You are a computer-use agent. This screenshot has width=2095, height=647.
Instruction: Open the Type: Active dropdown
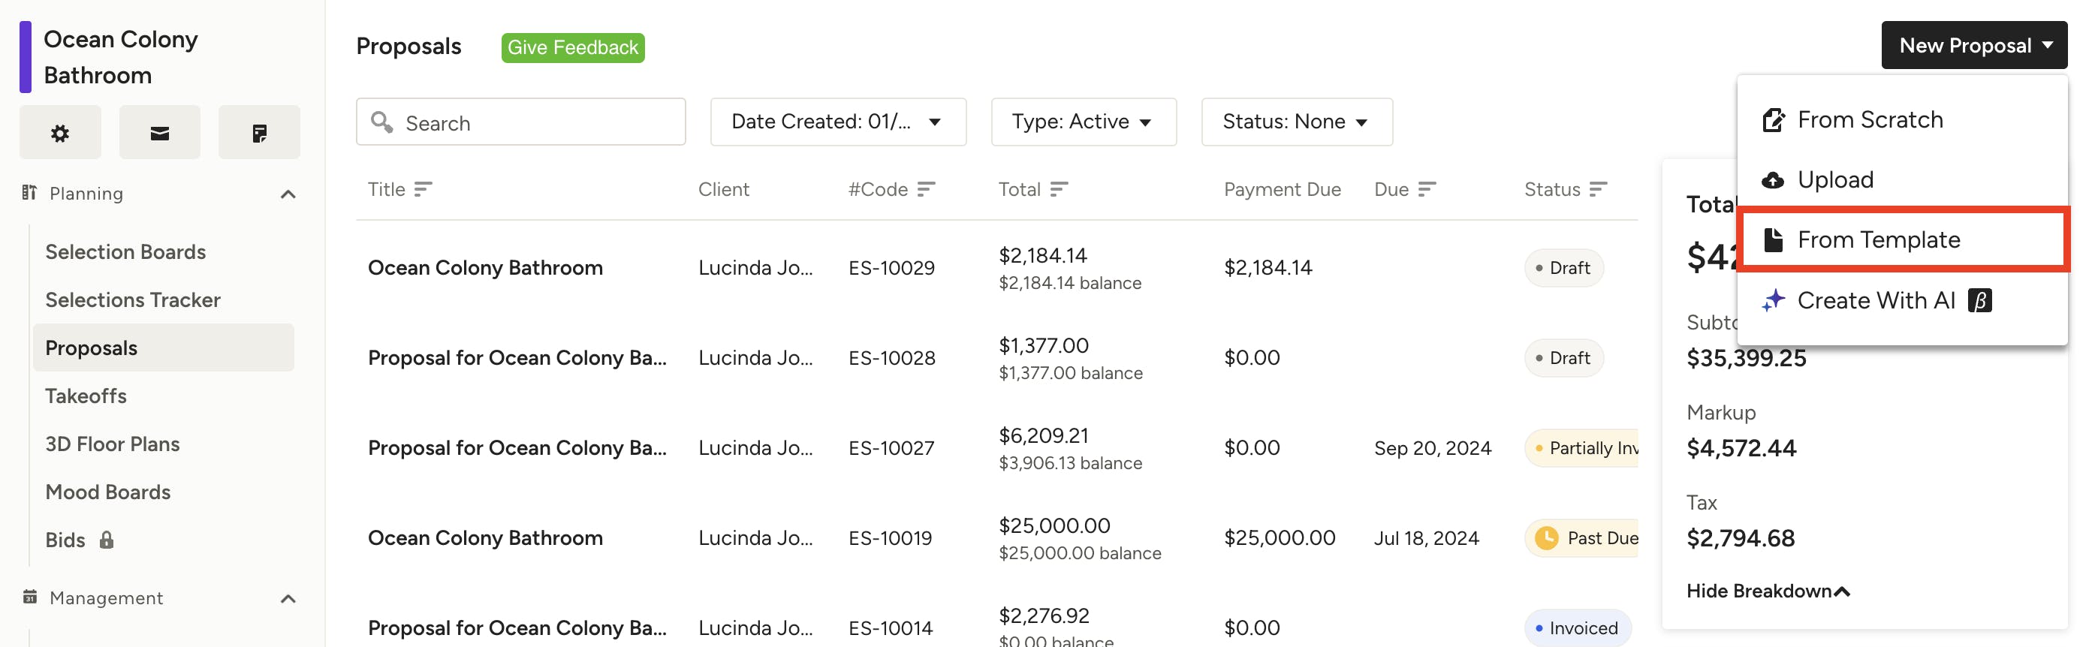[1083, 122]
